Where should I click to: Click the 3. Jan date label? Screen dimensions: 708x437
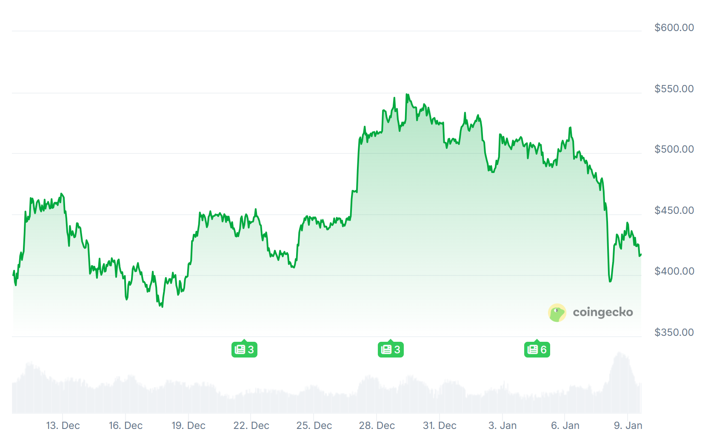coord(502,426)
